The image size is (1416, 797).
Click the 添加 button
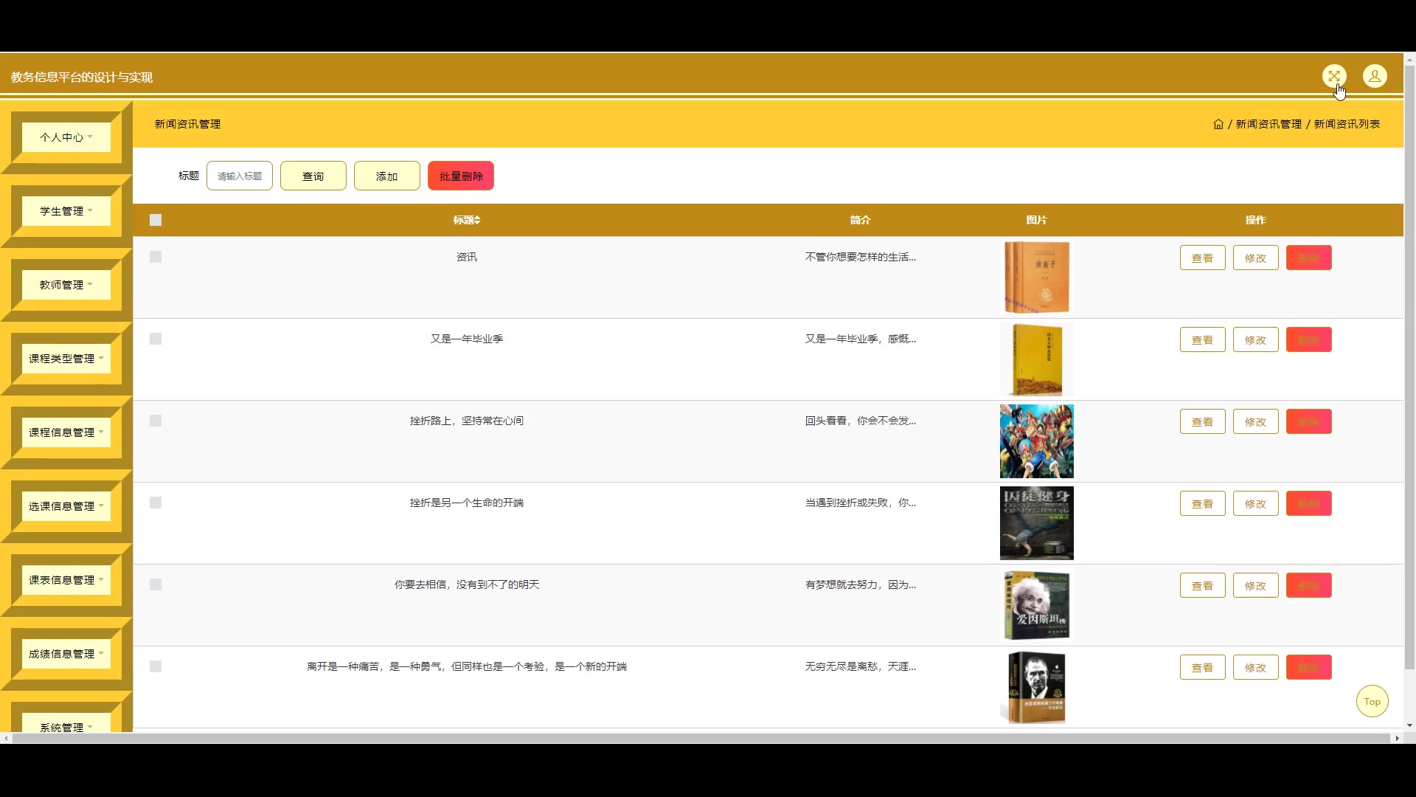coord(386,176)
